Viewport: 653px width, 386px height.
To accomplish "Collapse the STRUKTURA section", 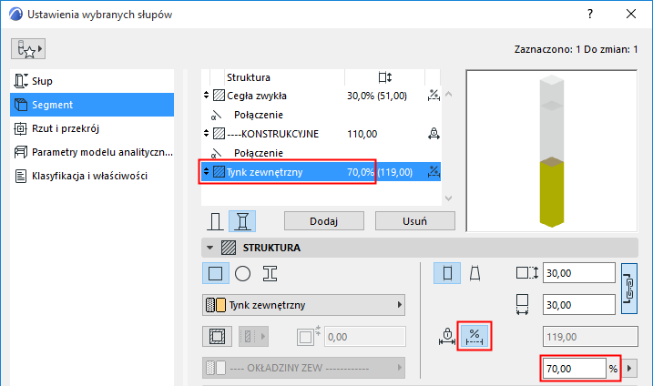I will pos(210,247).
